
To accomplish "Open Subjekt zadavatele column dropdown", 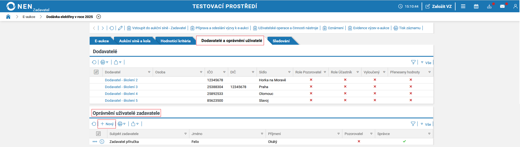I will point(186,134).
